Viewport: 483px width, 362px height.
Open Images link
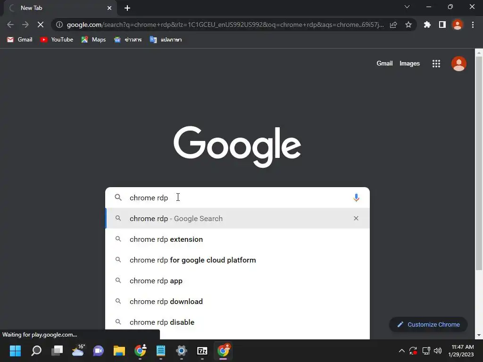point(409,64)
